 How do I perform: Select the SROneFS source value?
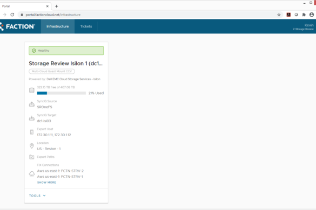(x=44, y=107)
